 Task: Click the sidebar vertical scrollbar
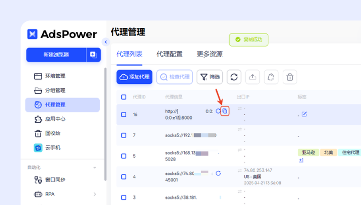tap(105, 124)
